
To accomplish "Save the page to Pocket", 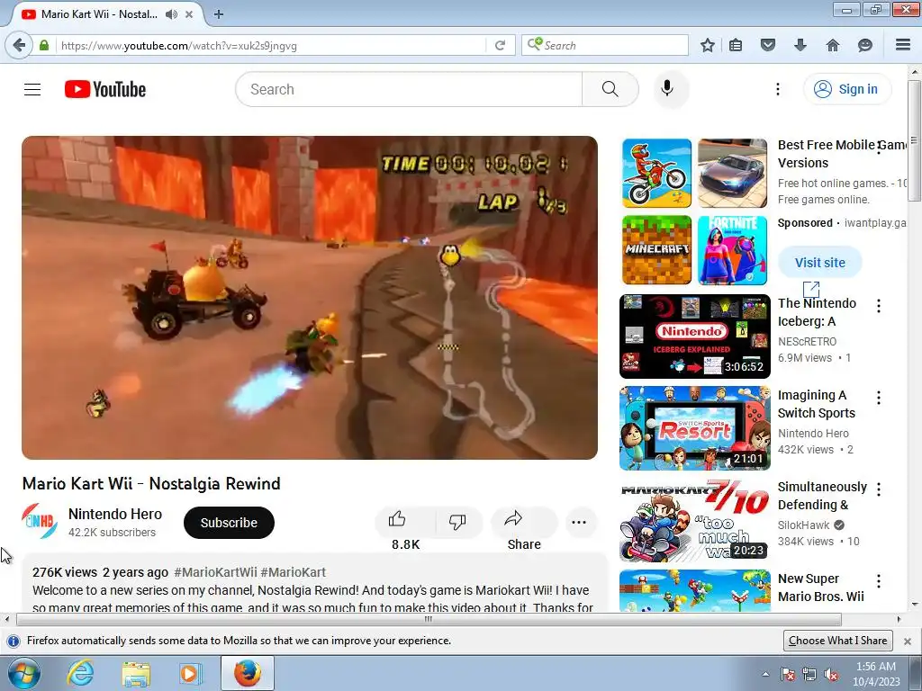I will click(768, 45).
